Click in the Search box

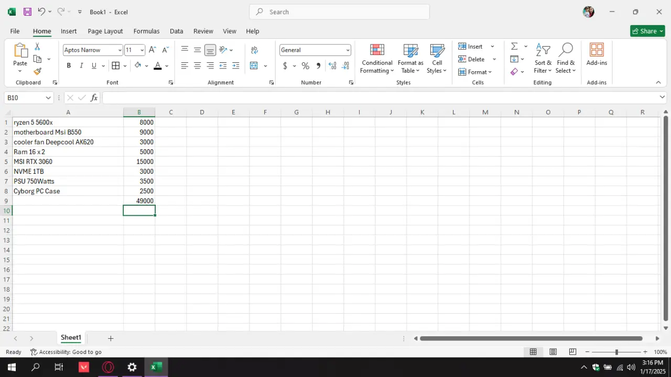(x=339, y=12)
